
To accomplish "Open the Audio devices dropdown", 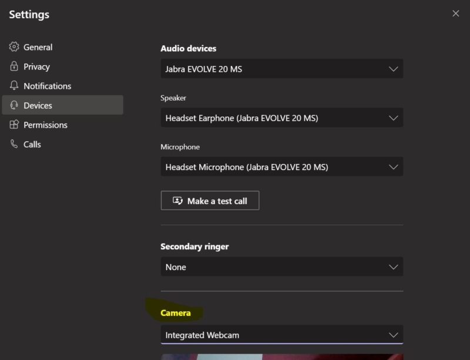I will [x=393, y=69].
